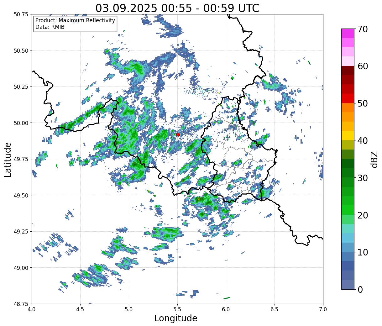Image resolution: width=382 pixels, height=326 pixels.
Task: Click the 'Product: Maximum Reflectivity' text
Action: tap(75, 20)
